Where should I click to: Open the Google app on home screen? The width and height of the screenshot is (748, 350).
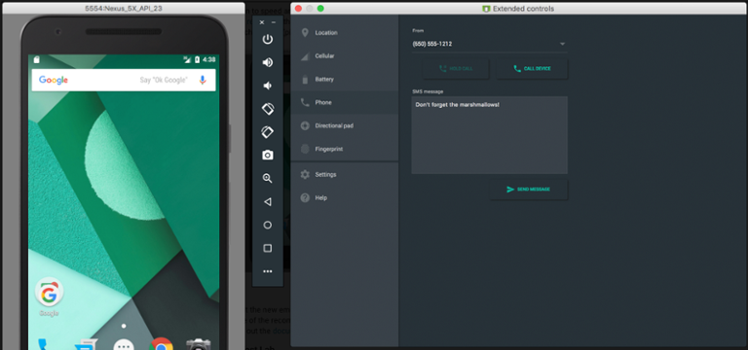tap(49, 297)
